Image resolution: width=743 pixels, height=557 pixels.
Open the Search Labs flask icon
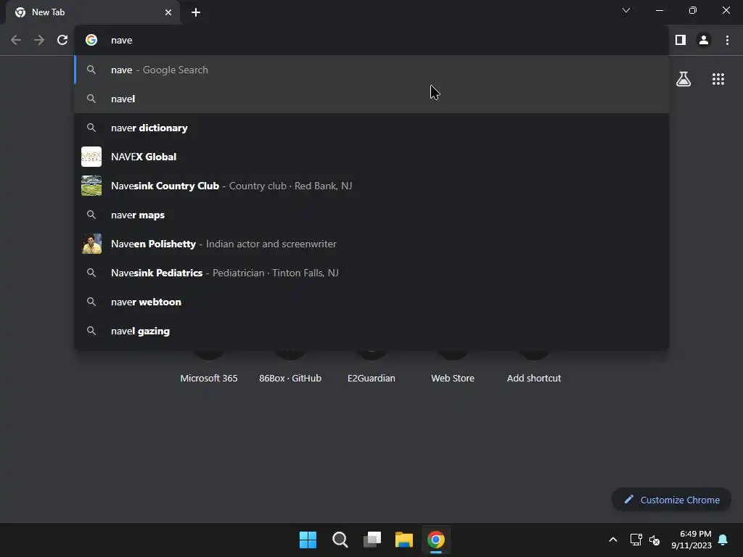click(x=684, y=79)
